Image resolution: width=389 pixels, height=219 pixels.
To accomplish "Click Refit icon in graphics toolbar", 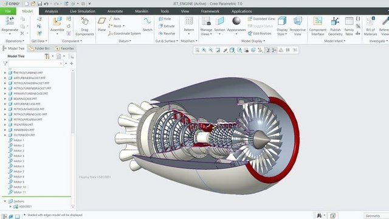I will [197, 50].
